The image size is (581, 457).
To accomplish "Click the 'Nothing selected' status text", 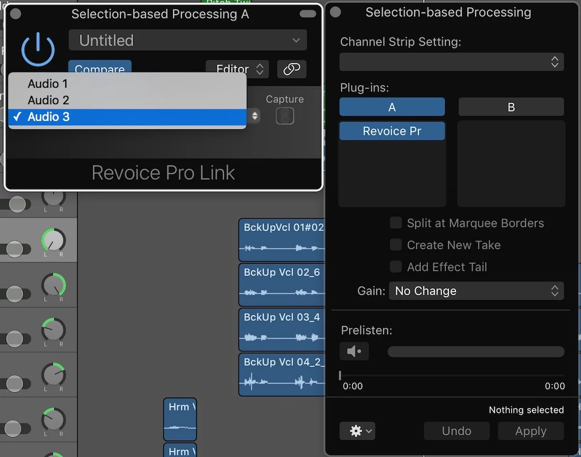I will point(526,410).
